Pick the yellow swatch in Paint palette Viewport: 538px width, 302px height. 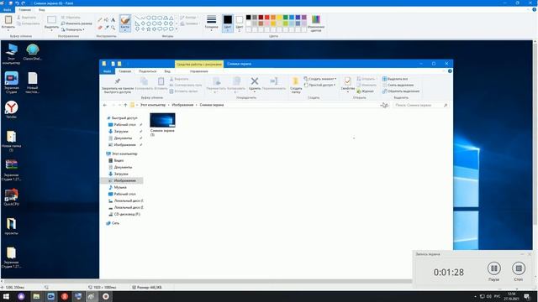(279, 17)
